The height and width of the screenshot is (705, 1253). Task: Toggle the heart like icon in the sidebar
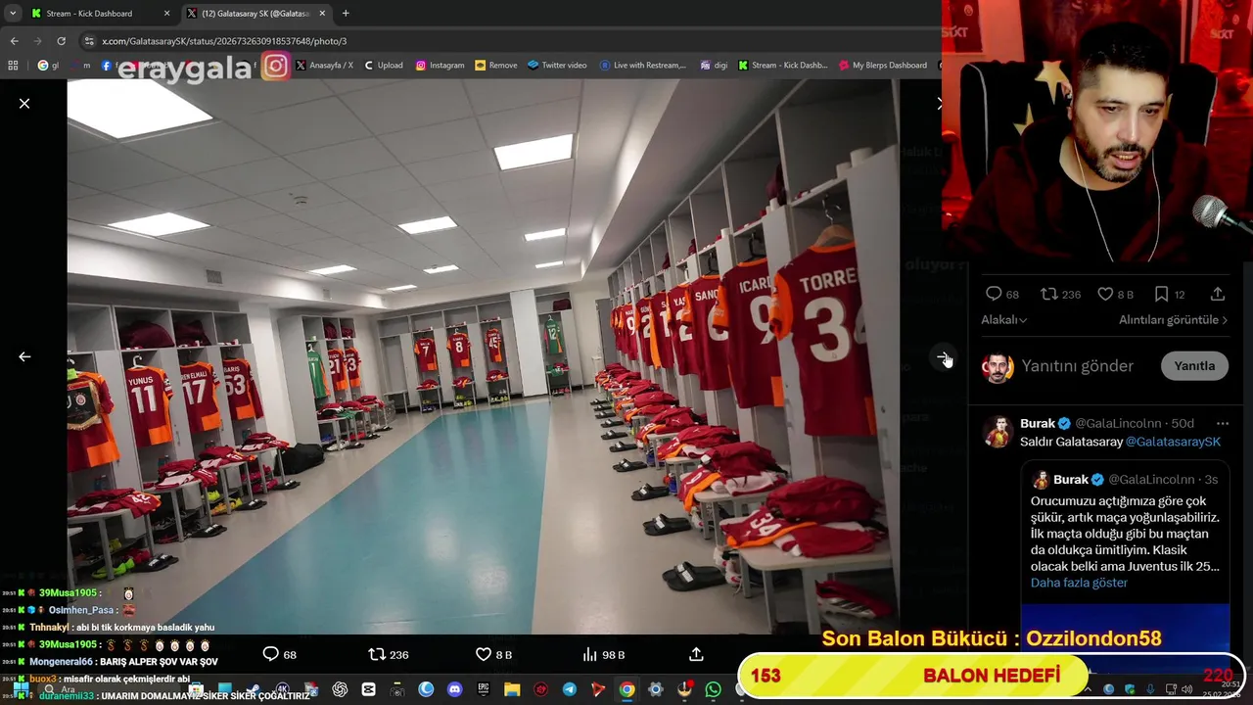coord(1105,294)
